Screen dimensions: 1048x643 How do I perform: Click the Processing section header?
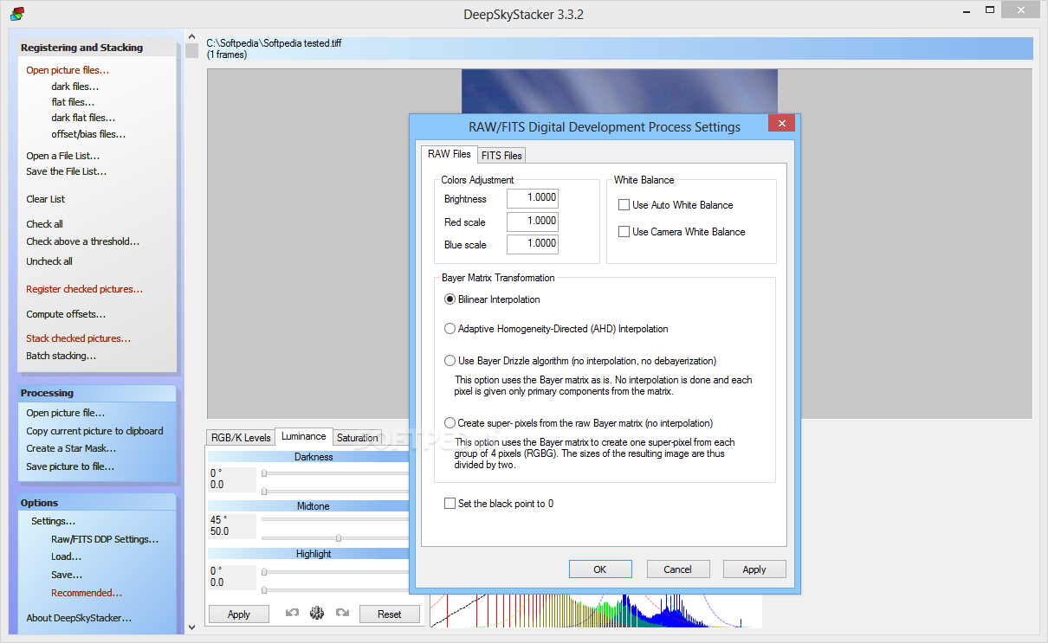pyautogui.click(x=97, y=393)
